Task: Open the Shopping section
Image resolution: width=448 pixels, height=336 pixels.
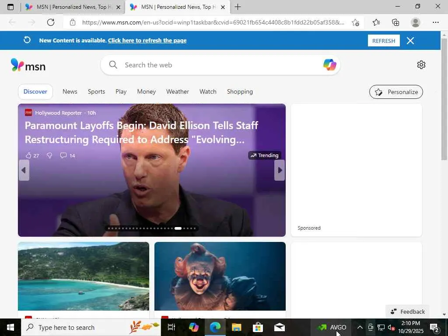Action: coord(240,92)
